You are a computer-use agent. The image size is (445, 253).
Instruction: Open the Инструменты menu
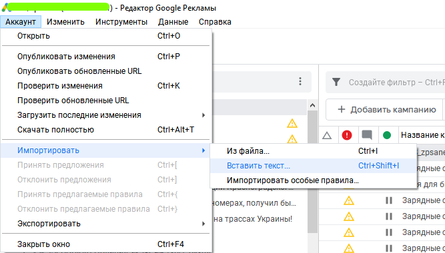(121, 22)
